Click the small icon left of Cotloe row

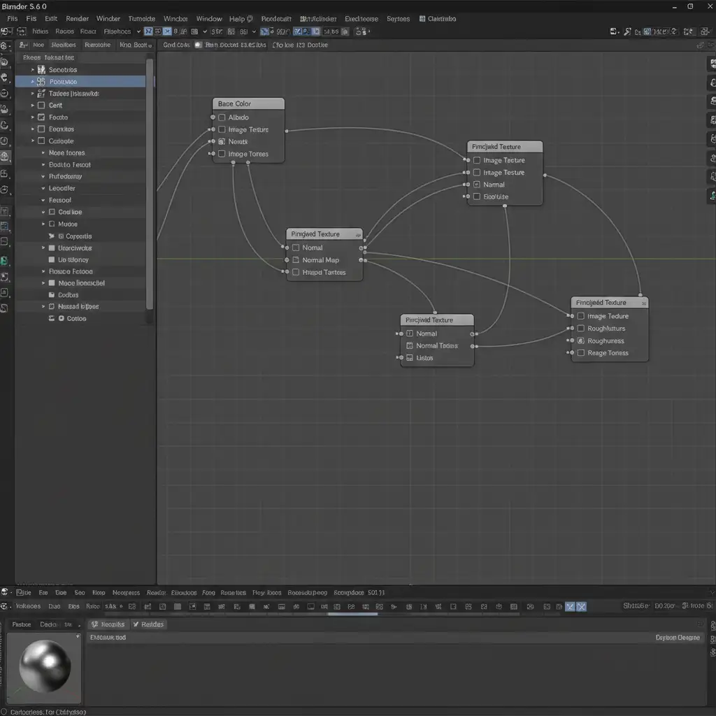[52, 319]
